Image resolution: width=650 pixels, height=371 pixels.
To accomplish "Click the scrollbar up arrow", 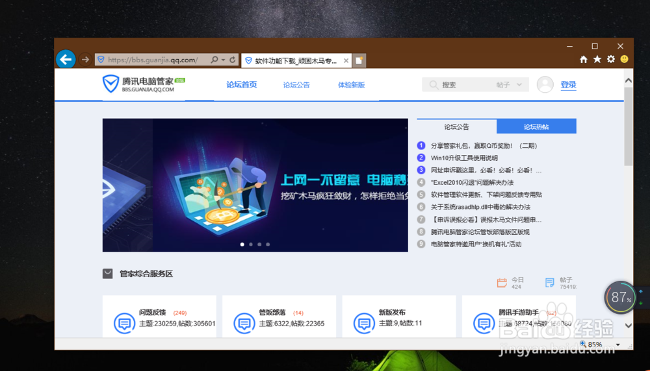I will (x=629, y=80).
